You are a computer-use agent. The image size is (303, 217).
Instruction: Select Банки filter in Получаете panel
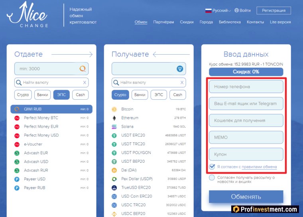(140, 95)
